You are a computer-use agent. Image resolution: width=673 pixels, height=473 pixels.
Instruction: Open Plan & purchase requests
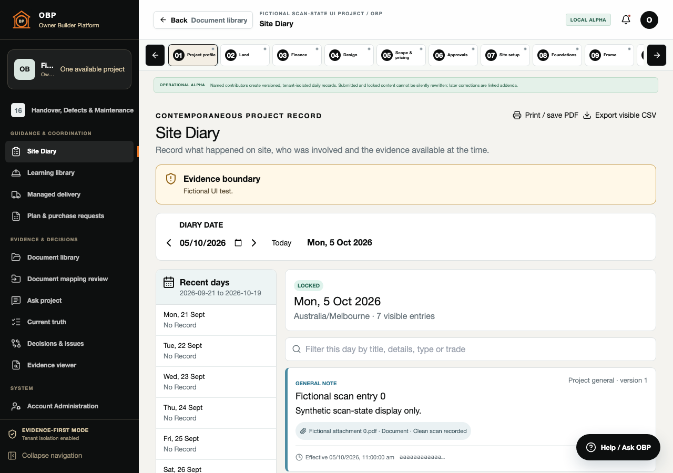coord(69,216)
